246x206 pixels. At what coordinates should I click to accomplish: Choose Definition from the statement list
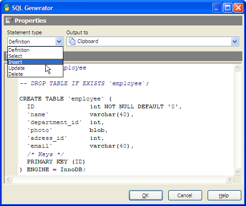(x=35, y=50)
